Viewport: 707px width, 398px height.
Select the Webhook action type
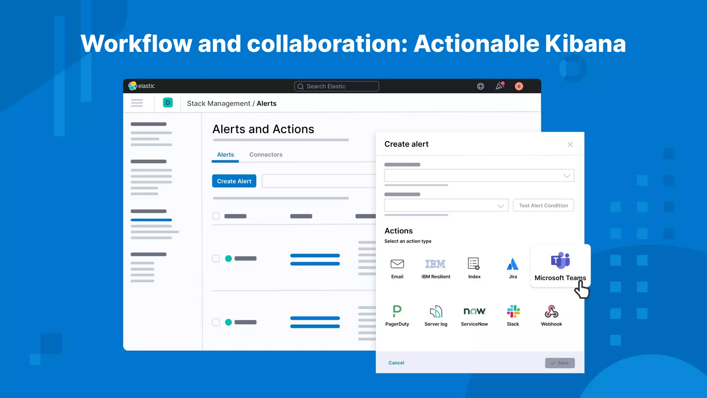click(551, 316)
